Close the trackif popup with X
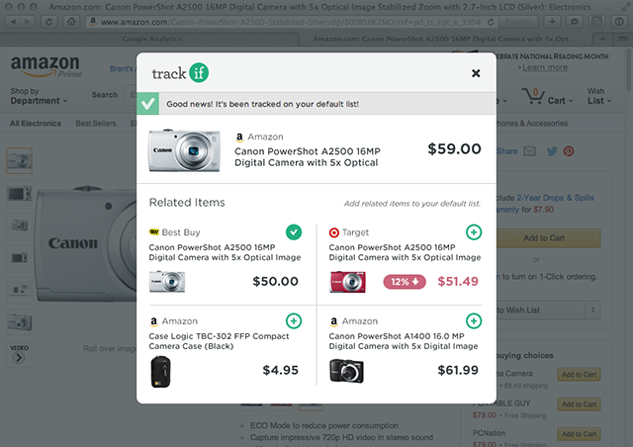633x447 pixels. tap(476, 73)
